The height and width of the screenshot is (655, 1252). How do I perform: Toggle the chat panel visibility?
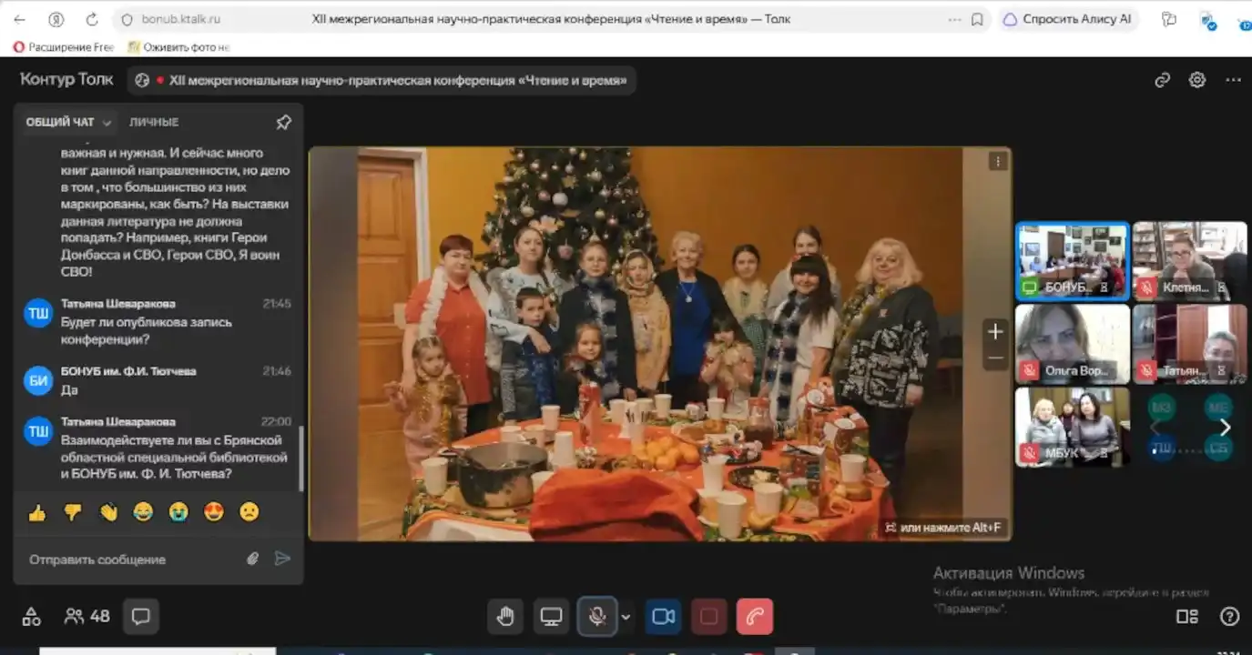pyautogui.click(x=140, y=617)
